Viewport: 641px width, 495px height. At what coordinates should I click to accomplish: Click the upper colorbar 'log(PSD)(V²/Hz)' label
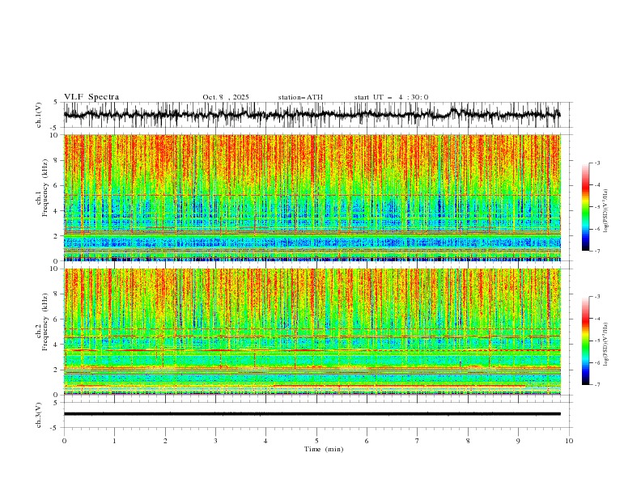[606, 211]
